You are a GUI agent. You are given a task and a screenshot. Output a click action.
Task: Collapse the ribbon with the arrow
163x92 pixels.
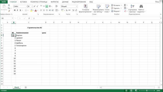coord(161,14)
